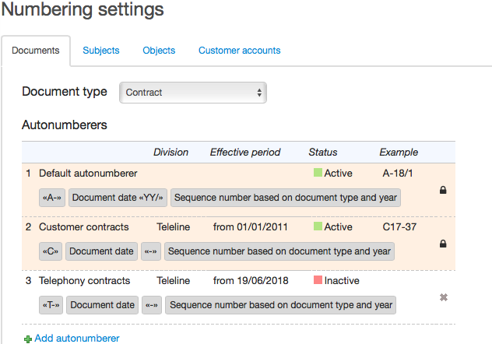This screenshot has width=492, height=344.
Task: Click the Status column header
Action: [323, 152]
